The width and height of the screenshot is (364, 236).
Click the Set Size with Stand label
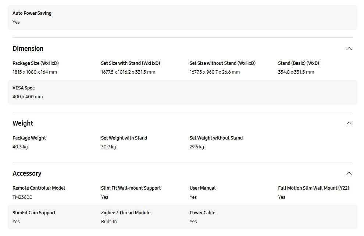click(131, 63)
